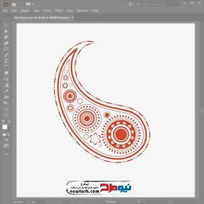Select the Selection tool arrow
The height and width of the screenshot is (204, 204).
pos(6,25)
